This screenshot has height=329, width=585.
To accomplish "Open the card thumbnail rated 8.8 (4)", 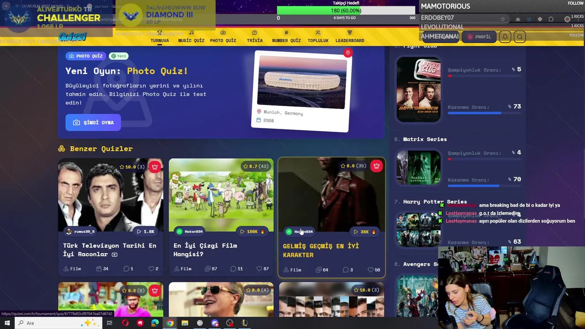I will (x=221, y=299).
